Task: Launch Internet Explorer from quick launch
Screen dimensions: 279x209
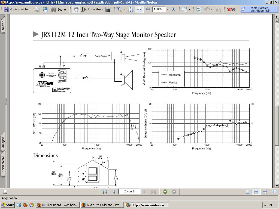Action: point(19,205)
